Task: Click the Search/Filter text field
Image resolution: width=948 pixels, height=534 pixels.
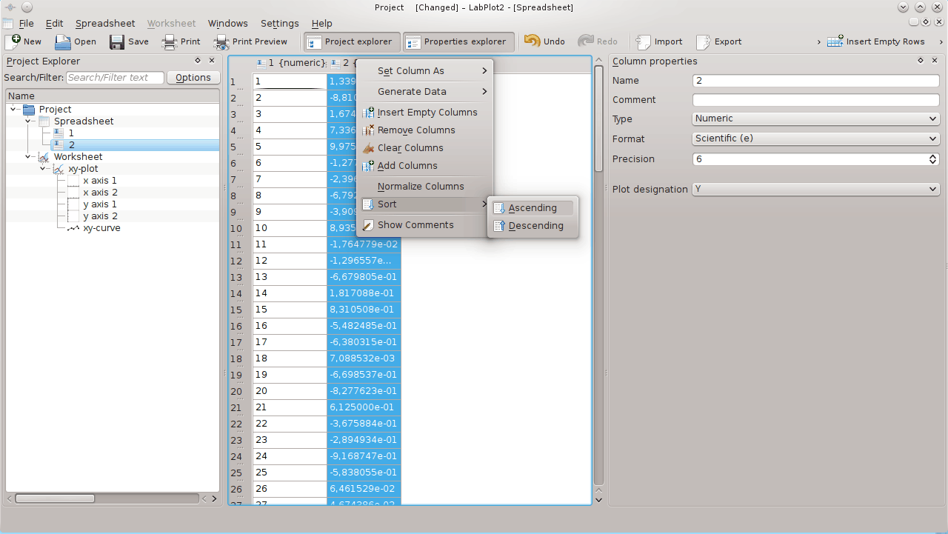Action: click(x=115, y=78)
